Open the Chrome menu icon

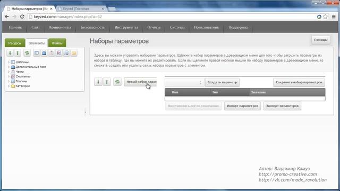tap(334, 16)
